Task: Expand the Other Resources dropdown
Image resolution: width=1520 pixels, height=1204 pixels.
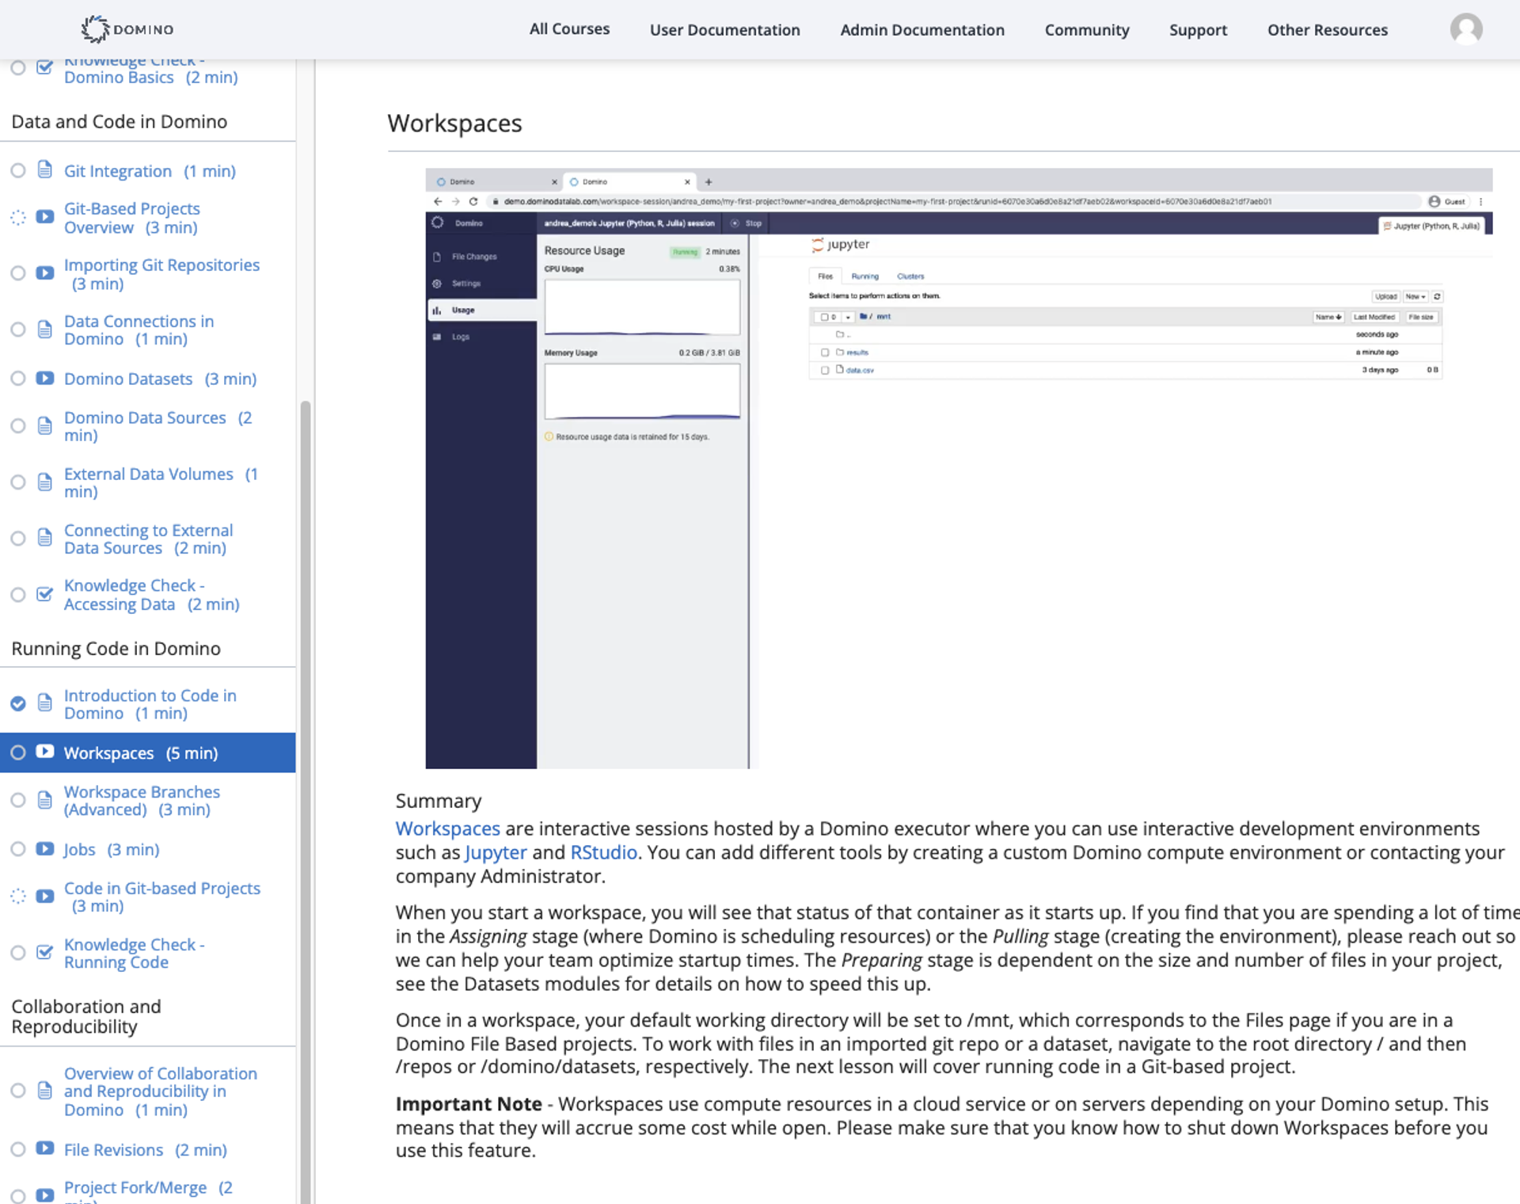Action: click(x=1327, y=30)
